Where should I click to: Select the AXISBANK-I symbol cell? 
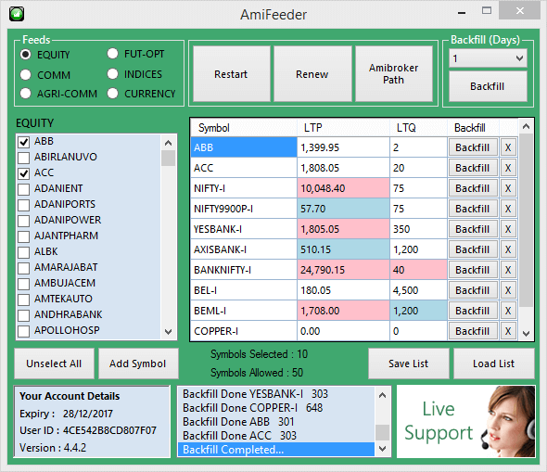tap(244, 249)
